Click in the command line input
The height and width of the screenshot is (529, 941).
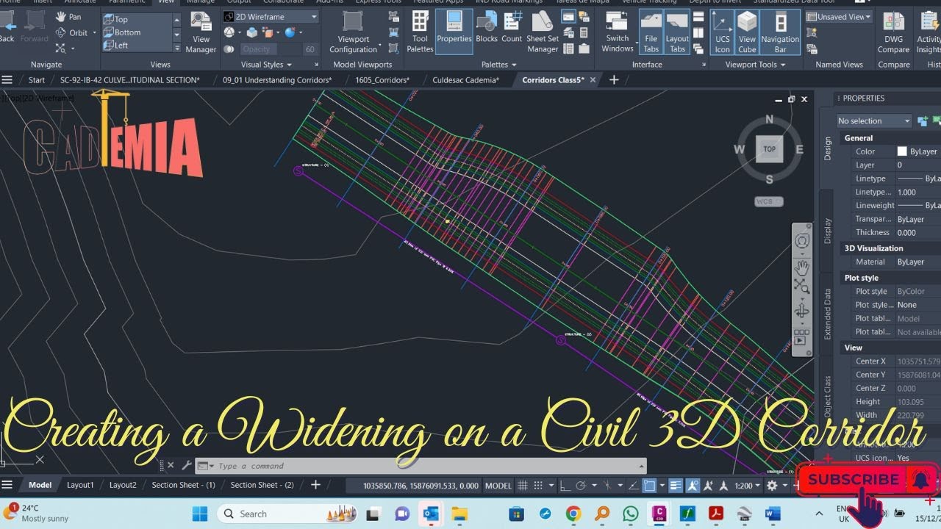tap(426, 466)
